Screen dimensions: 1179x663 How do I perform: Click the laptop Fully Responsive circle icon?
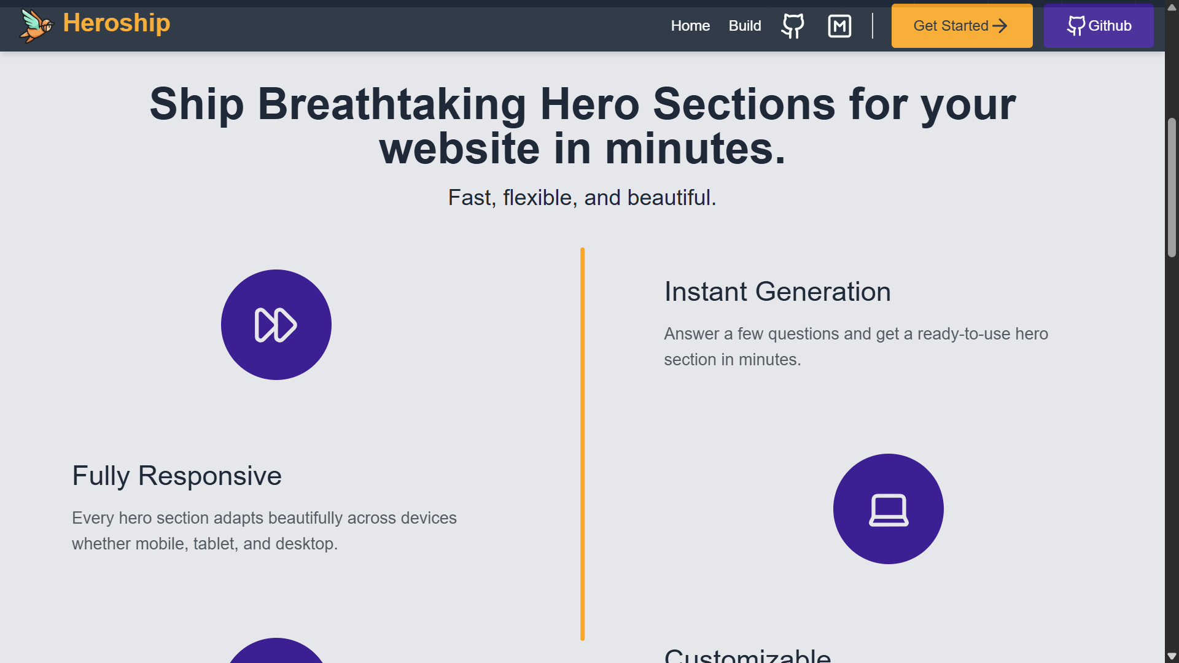(888, 509)
